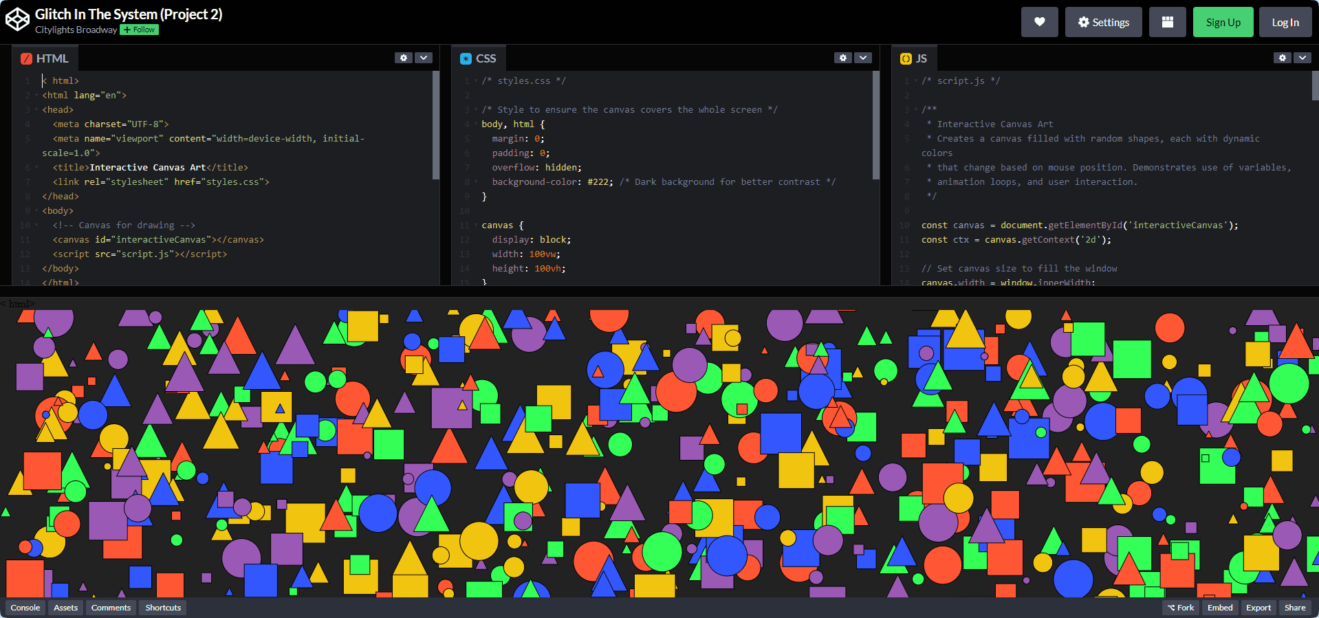Screen dimensions: 1319x618
Task: Click the meta charset UTF-8 line
Action: coord(111,124)
